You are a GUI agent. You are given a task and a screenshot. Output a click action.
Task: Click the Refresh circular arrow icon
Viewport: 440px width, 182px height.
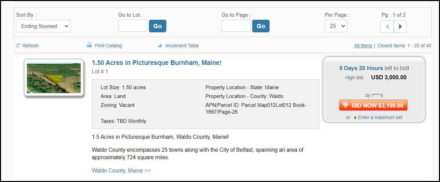18,46
